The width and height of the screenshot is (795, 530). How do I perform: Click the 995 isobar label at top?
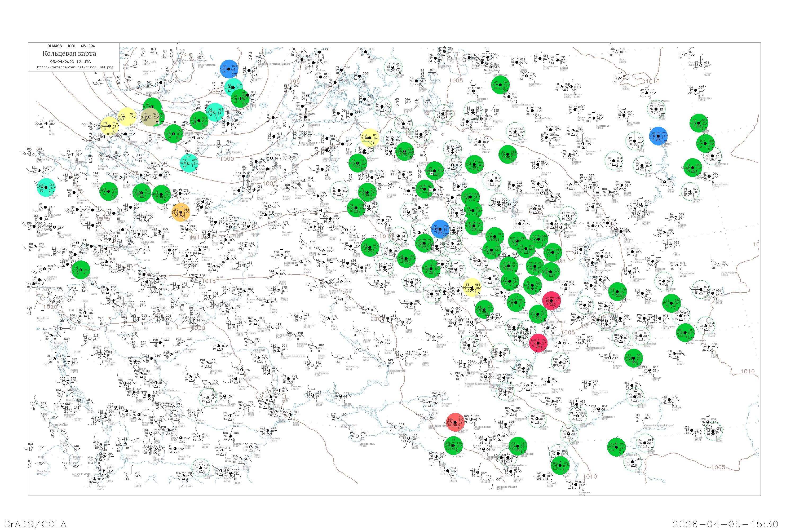(294, 81)
